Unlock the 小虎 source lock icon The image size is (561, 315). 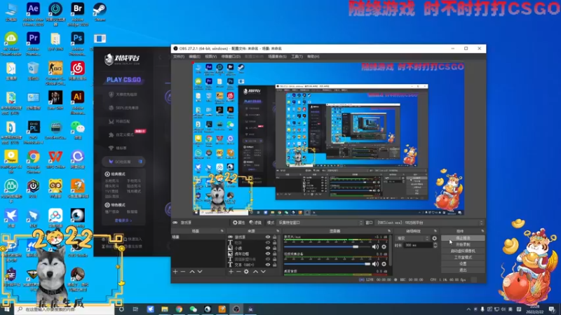tap(274, 248)
